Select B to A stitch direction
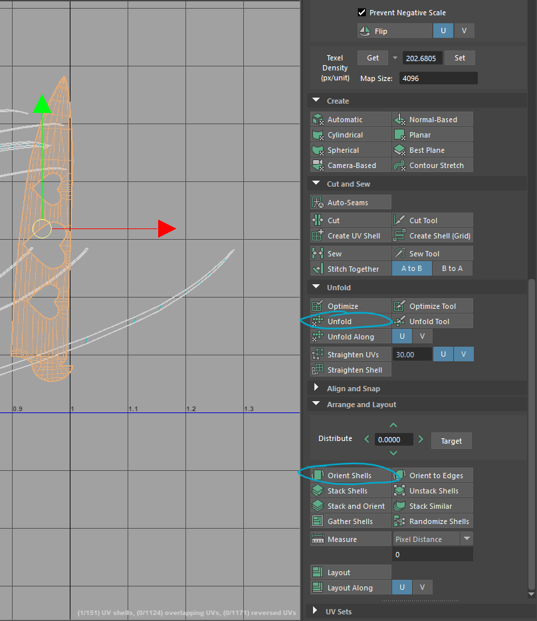537x621 pixels. (x=452, y=268)
